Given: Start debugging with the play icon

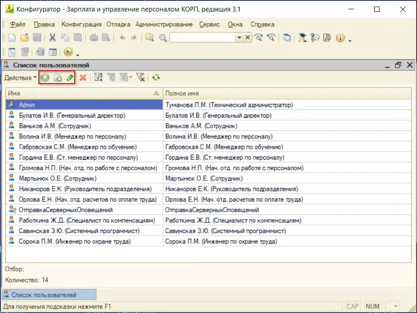Looking at the screenshot, I should (68, 52).
